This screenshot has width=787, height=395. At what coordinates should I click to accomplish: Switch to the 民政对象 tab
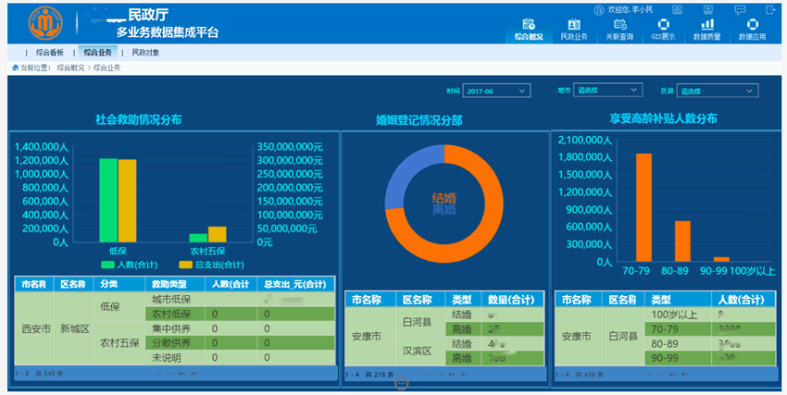pyautogui.click(x=145, y=53)
